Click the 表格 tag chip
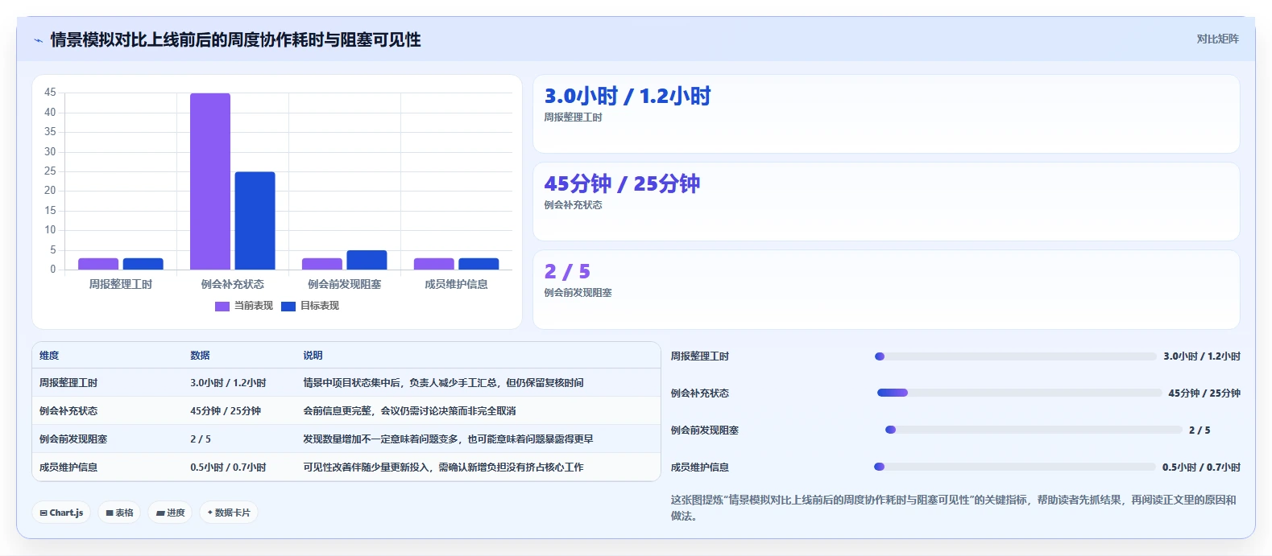Viewport: 1272px width, 556px height. click(x=119, y=513)
